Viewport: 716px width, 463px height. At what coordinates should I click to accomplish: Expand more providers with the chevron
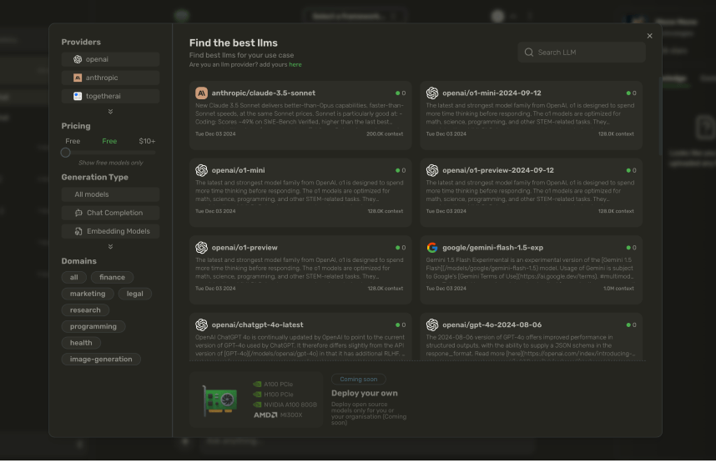(x=110, y=112)
